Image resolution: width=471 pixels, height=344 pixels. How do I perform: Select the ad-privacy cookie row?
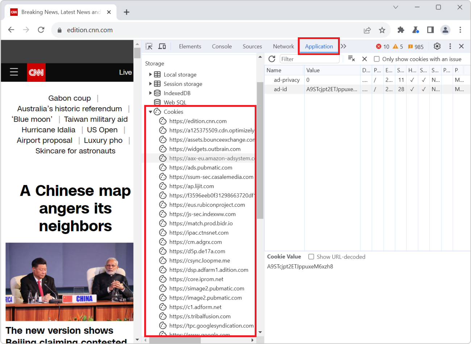[367, 80]
